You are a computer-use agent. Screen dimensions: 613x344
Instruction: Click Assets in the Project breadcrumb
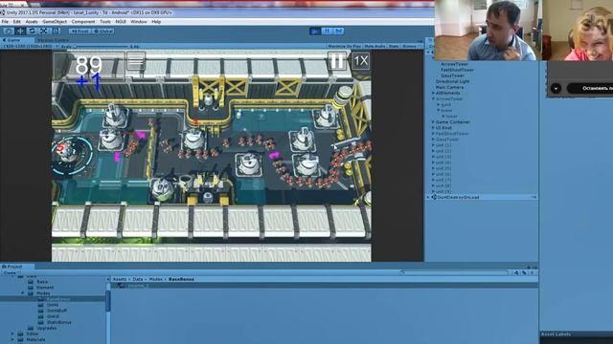tap(120, 279)
